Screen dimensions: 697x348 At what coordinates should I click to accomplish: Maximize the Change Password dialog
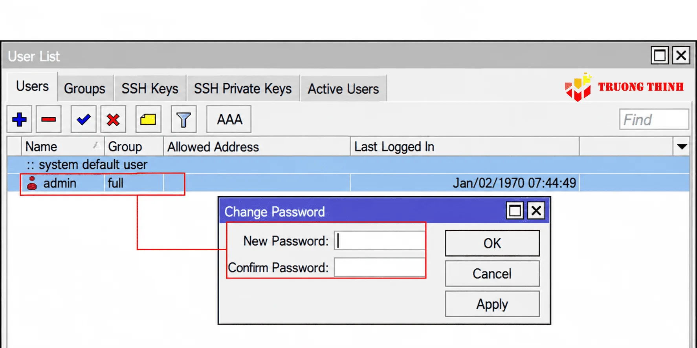coord(515,211)
